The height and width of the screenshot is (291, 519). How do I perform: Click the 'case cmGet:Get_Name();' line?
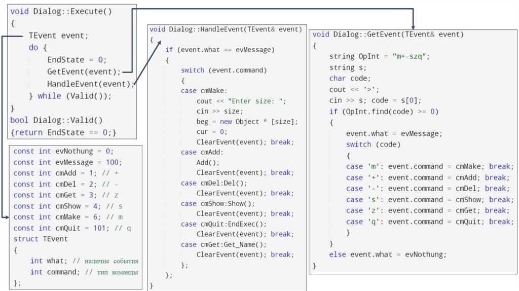pos(224,245)
